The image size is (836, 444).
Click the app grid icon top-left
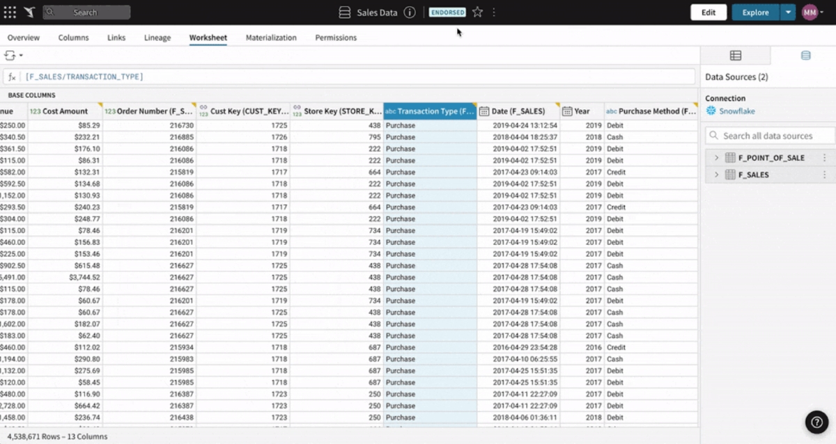coord(10,11)
